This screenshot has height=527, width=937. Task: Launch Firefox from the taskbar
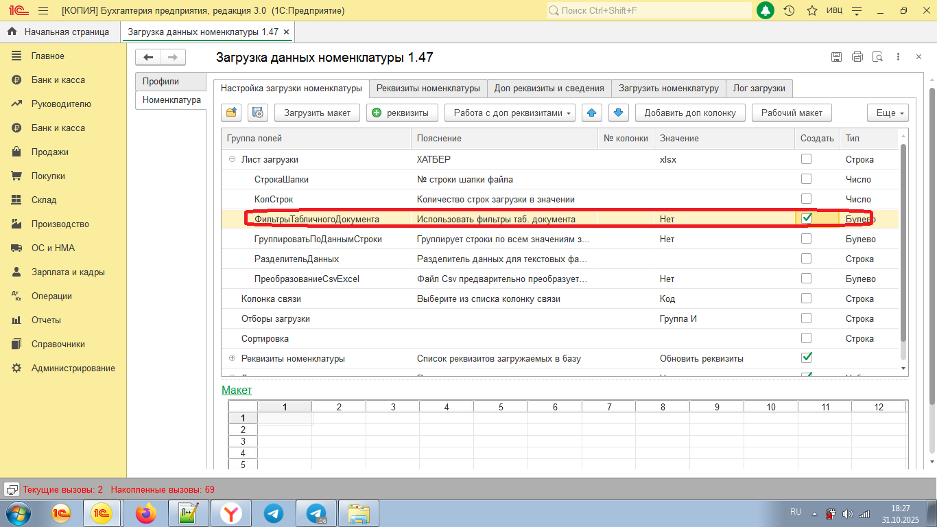145,513
